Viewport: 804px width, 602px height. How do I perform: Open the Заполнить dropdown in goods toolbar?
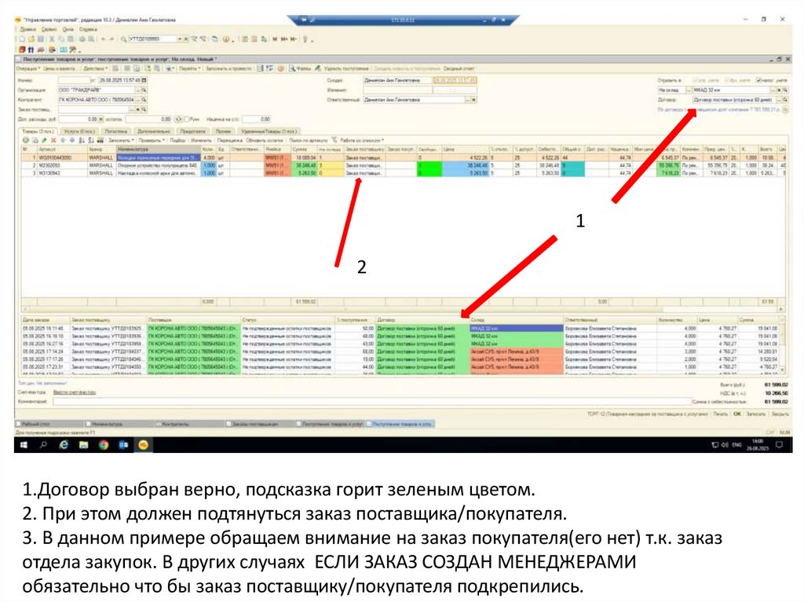tap(122, 140)
